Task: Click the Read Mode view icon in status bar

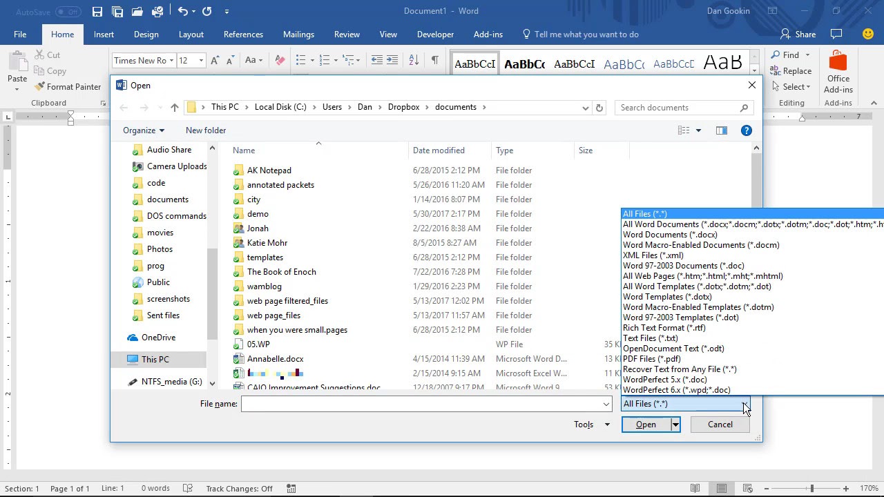Action: pos(695,489)
